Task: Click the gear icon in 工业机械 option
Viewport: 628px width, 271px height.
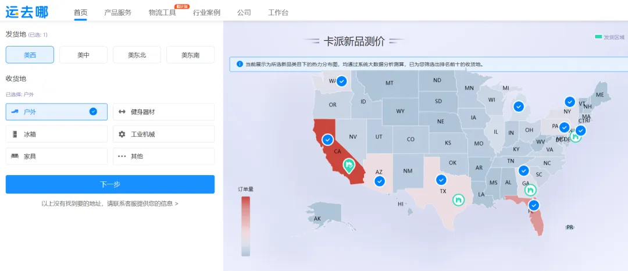Action: click(122, 134)
